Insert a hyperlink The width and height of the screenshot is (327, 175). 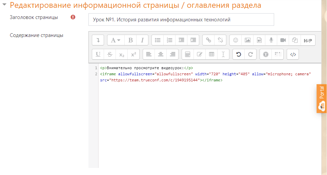coord(208,40)
